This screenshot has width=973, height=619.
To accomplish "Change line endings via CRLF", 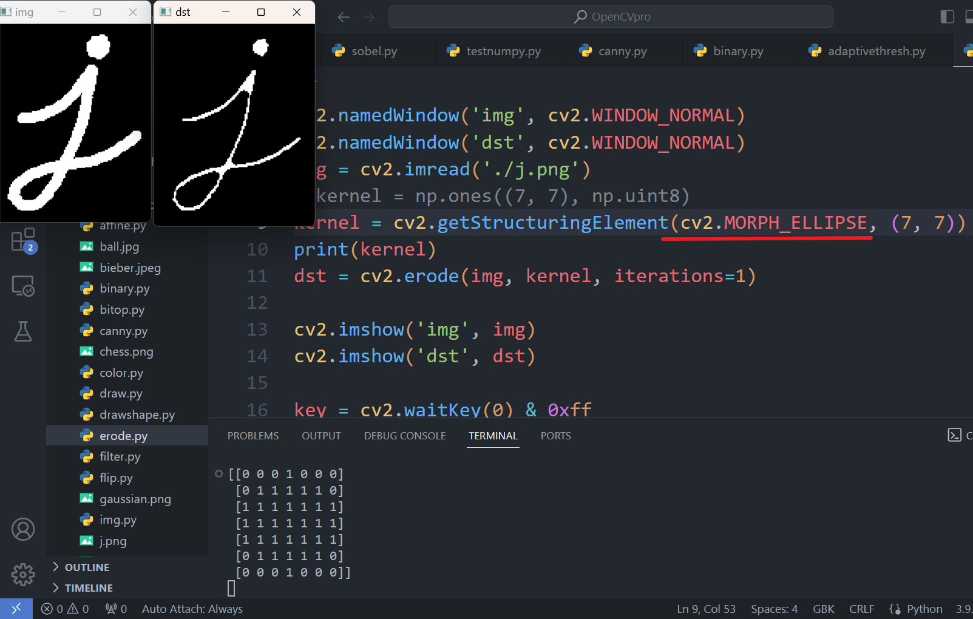I will pyautogui.click(x=862, y=609).
